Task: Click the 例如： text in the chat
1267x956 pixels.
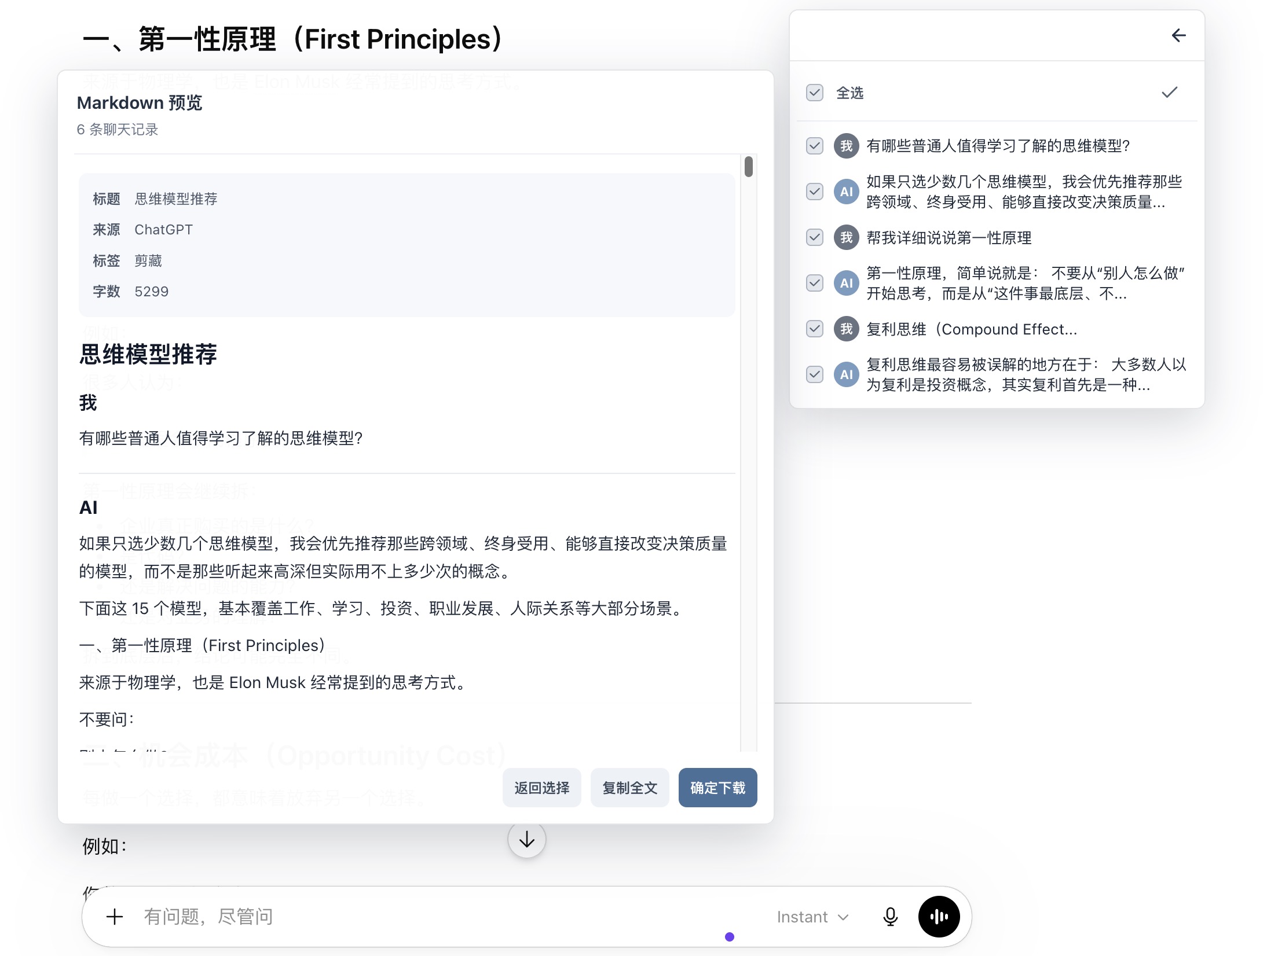Action: pyautogui.click(x=105, y=846)
